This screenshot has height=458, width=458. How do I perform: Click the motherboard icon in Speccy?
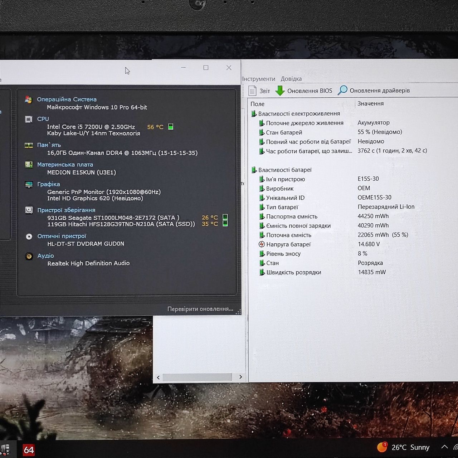(29, 165)
